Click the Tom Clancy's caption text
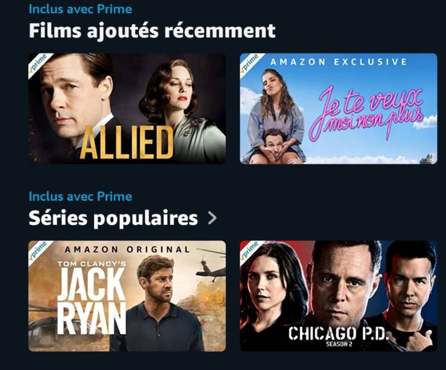 pos(92,264)
